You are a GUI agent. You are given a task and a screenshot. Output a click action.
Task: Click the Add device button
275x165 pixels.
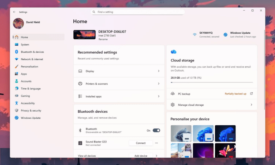tap(141, 156)
